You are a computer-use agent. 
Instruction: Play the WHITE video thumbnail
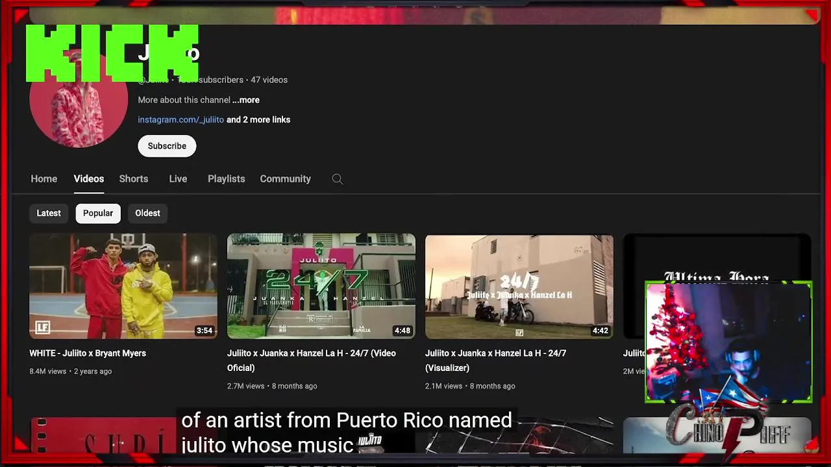click(123, 286)
